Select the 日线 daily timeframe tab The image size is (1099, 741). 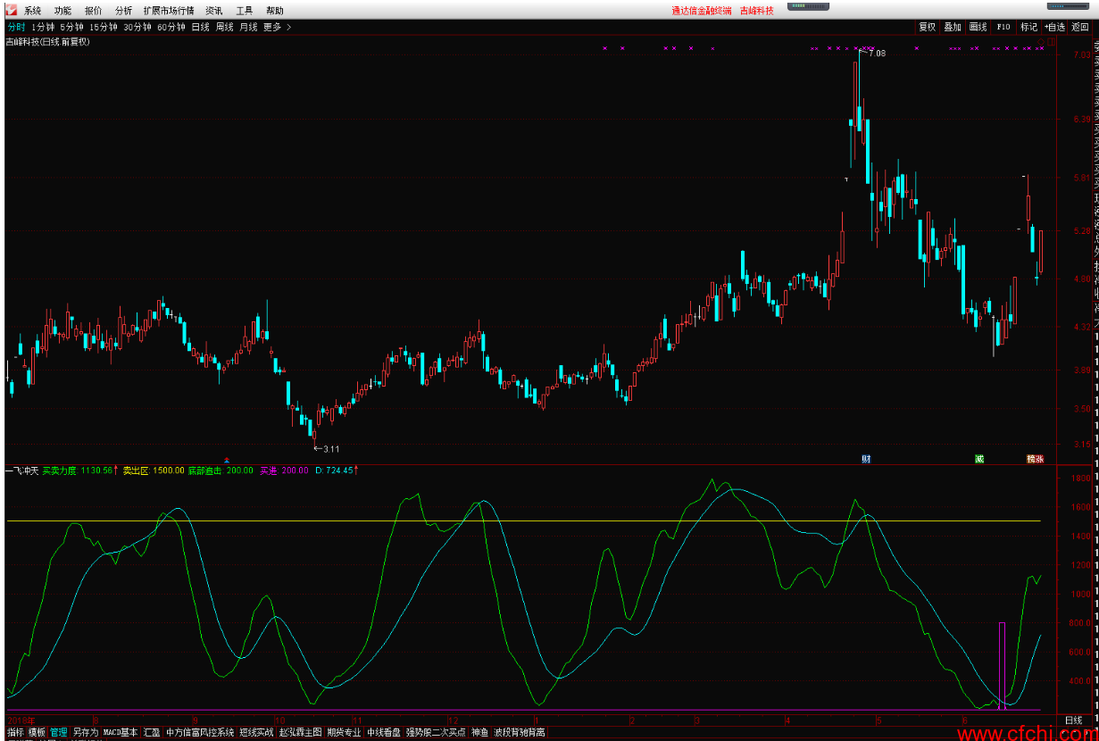point(201,27)
